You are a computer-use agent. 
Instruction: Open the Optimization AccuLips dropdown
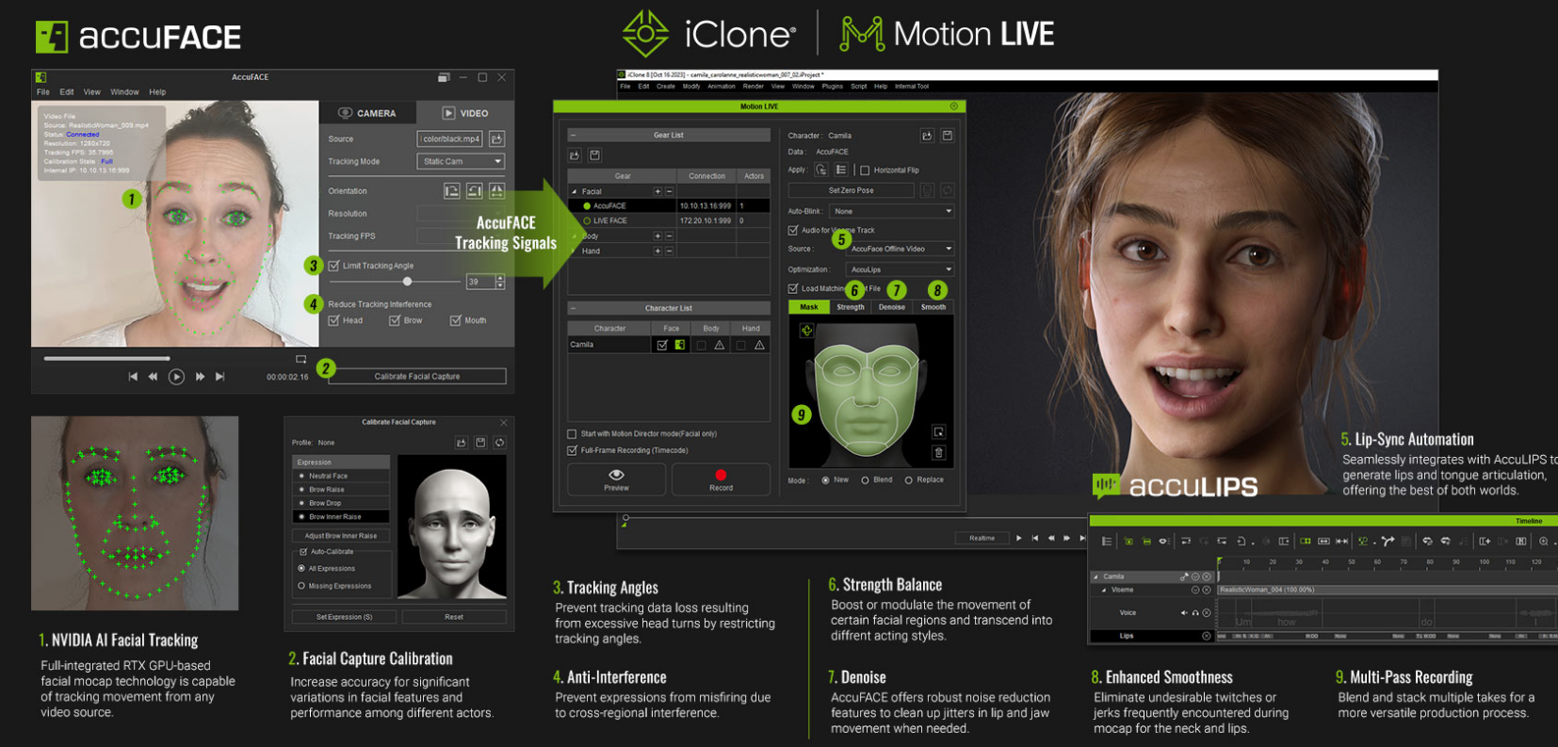click(x=900, y=269)
